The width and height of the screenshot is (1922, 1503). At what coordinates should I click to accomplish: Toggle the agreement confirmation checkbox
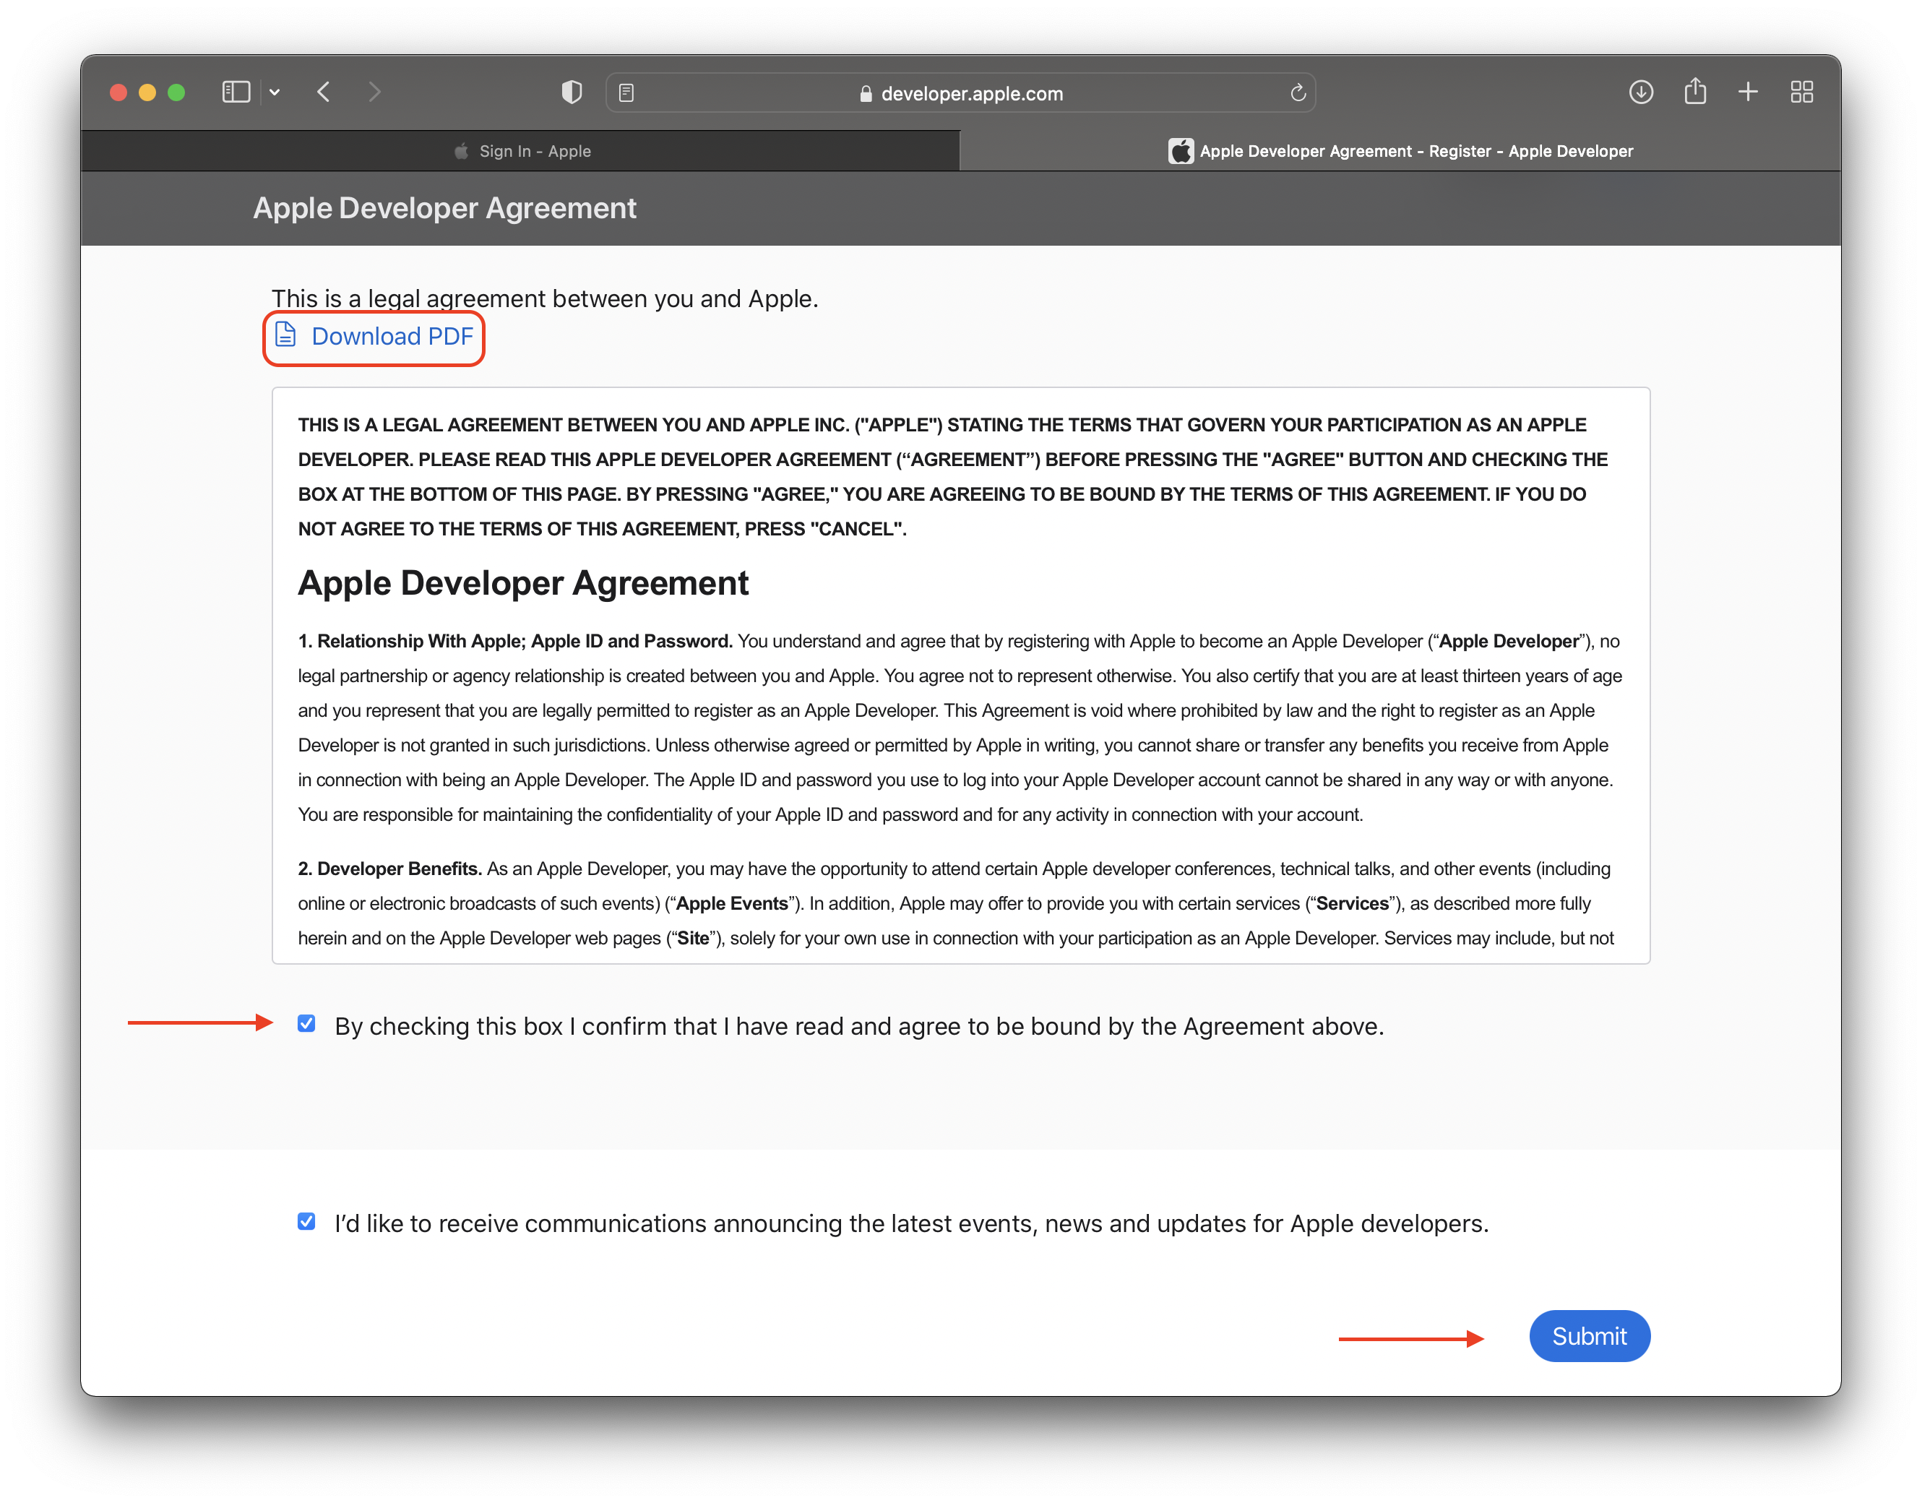tap(306, 1023)
